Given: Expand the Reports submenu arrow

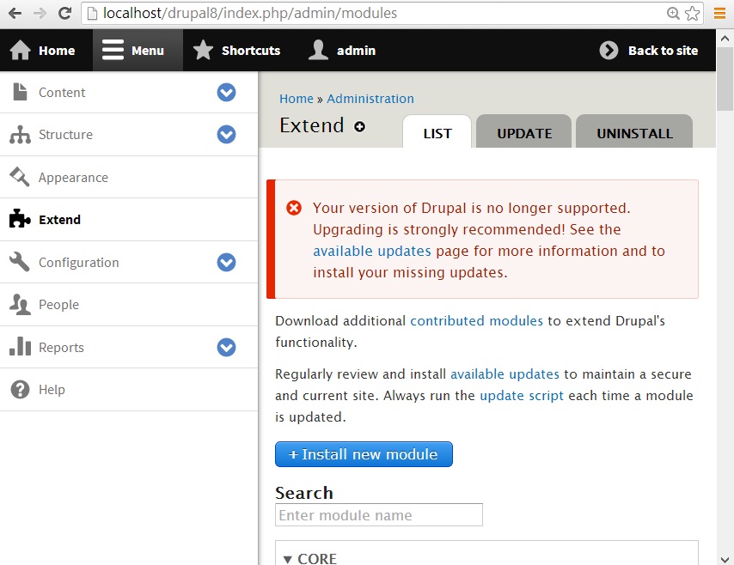Looking at the screenshot, I should (226, 348).
